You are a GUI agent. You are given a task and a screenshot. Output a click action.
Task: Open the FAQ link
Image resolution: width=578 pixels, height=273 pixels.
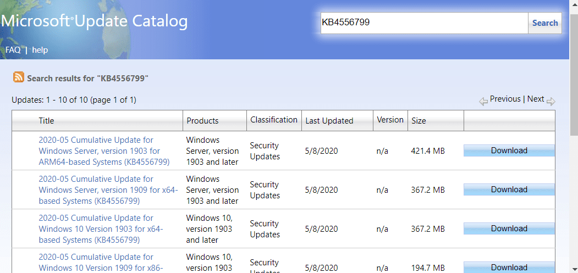[13, 50]
